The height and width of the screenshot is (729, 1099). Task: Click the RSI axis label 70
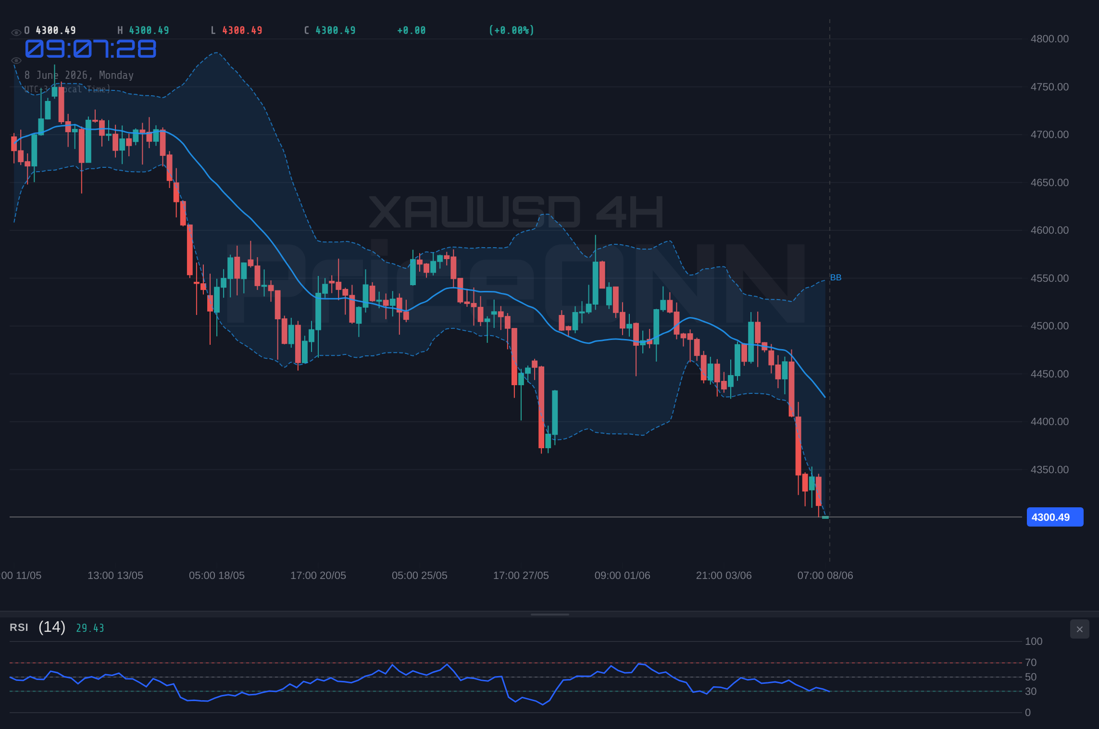point(1031,663)
